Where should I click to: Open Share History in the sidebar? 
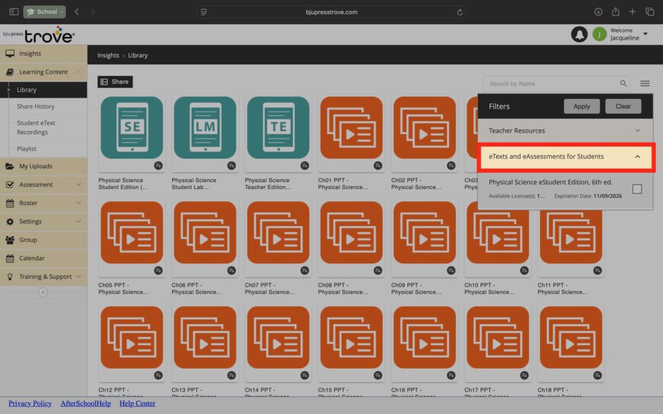pos(36,107)
